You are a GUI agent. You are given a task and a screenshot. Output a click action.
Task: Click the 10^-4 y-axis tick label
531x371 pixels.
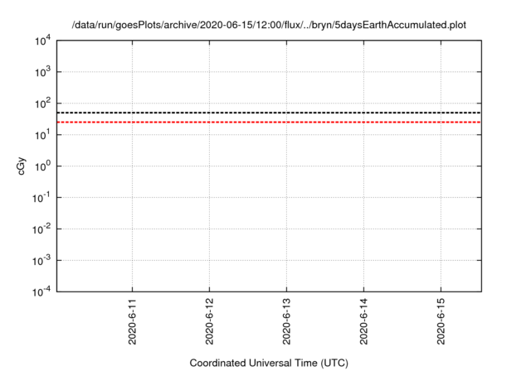[41, 291]
